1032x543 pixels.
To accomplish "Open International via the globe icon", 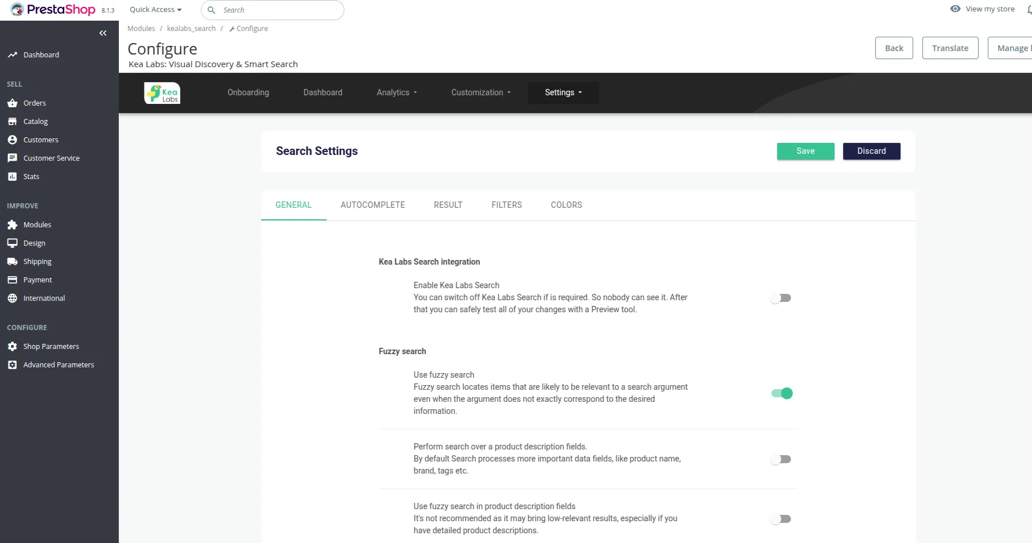I will [13, 298].
